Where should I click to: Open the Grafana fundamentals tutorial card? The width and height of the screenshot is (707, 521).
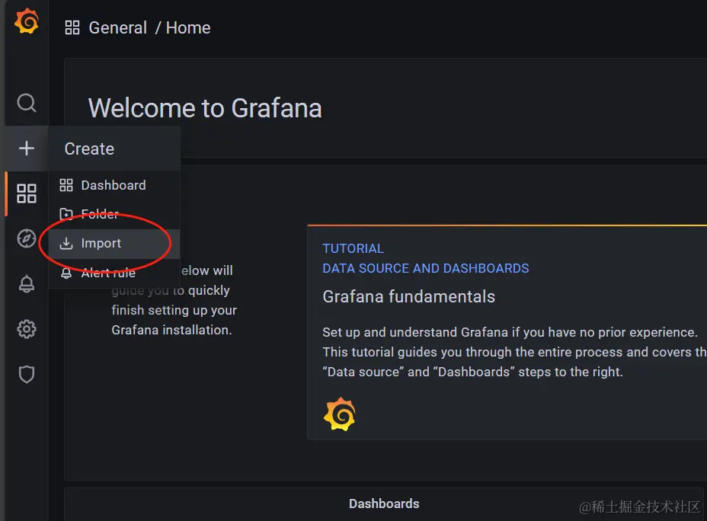point(507,332)
